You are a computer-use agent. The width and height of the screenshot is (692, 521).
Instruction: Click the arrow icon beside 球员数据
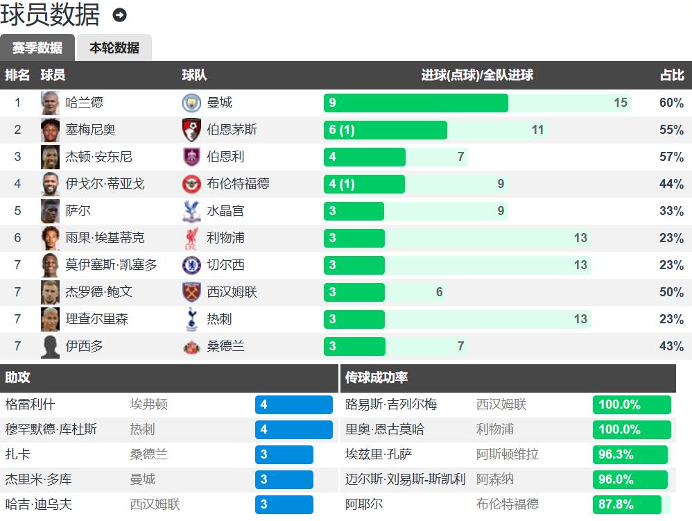(x=119, y=15)
